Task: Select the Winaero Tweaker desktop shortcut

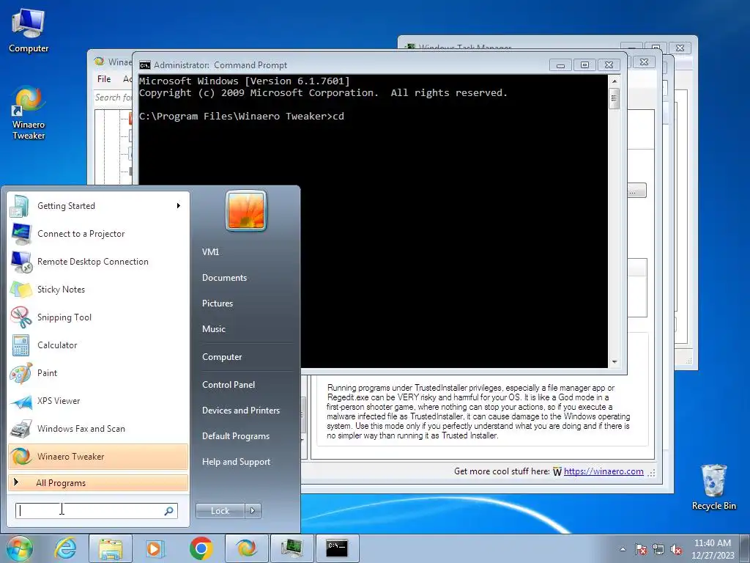Action: click(29, 113)
